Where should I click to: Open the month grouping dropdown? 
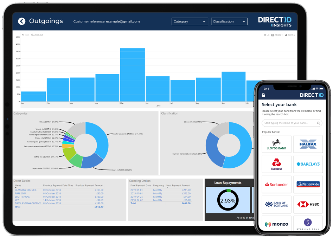[290, 35]
